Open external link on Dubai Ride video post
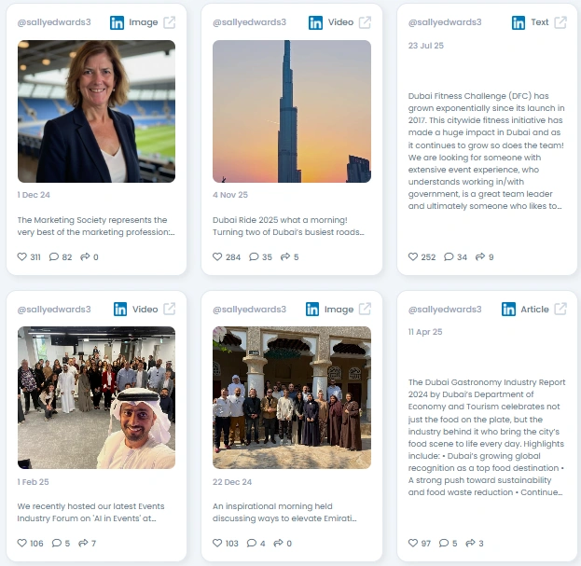The width and height of the screenshot is (581, 566). [365, 22]
